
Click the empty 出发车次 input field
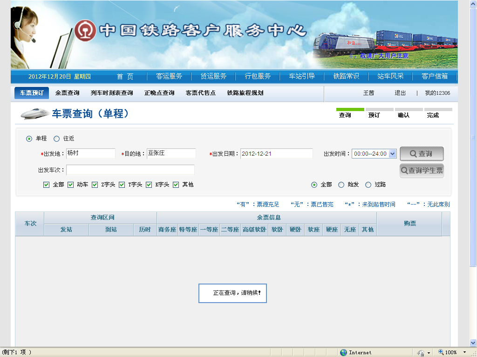pyautogui.click(x=130, y=170)
